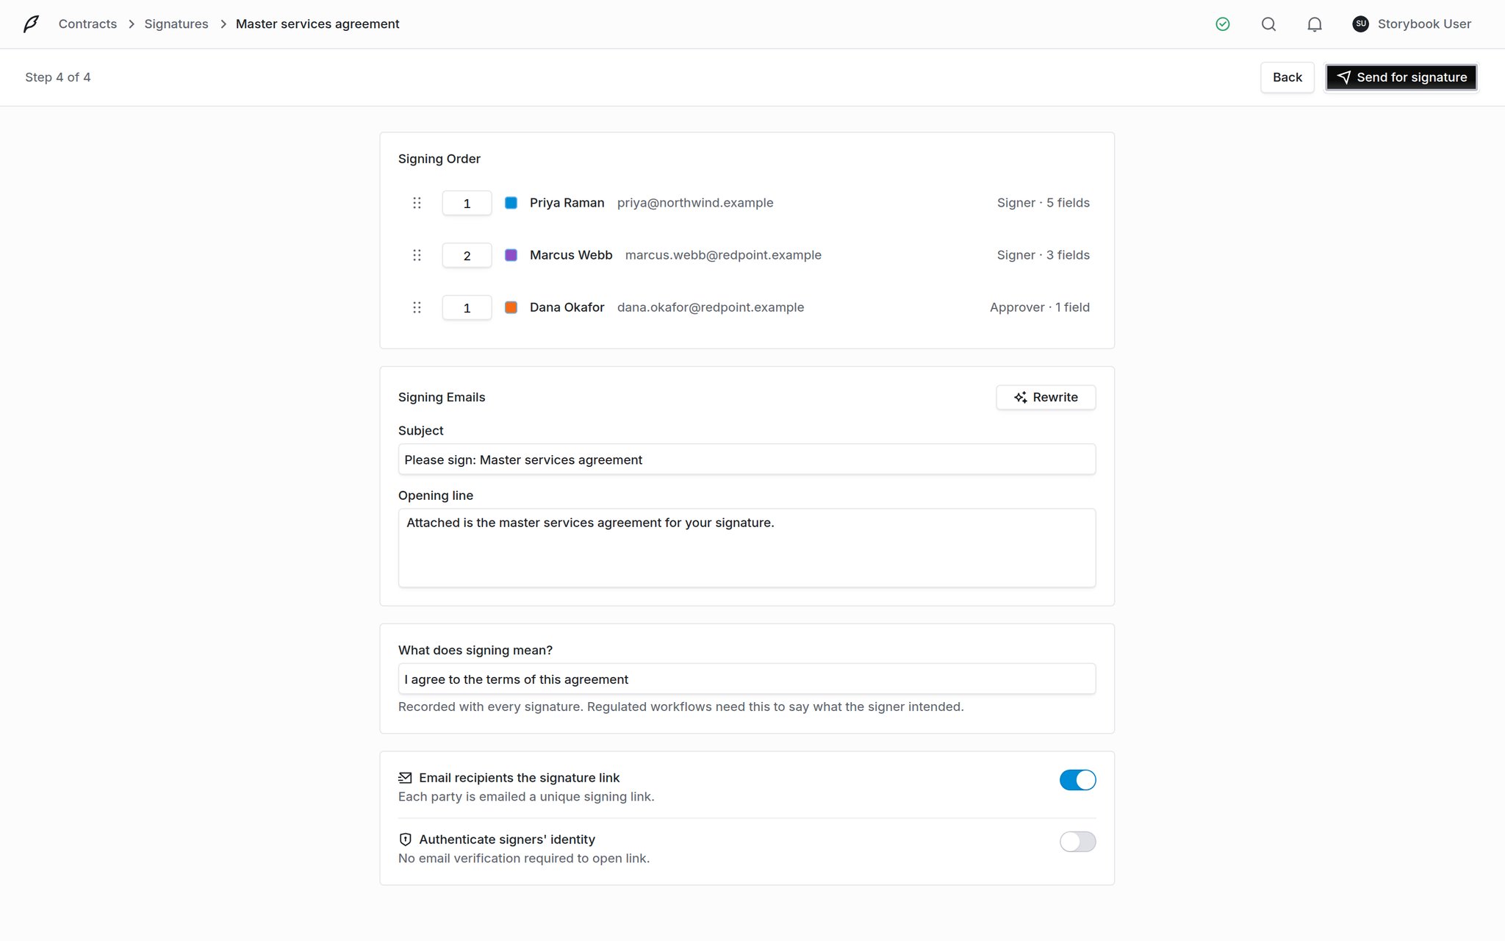Click the Signing Emails heading
This screenshot has height=941, width=1505.
(x=442, y=397)
